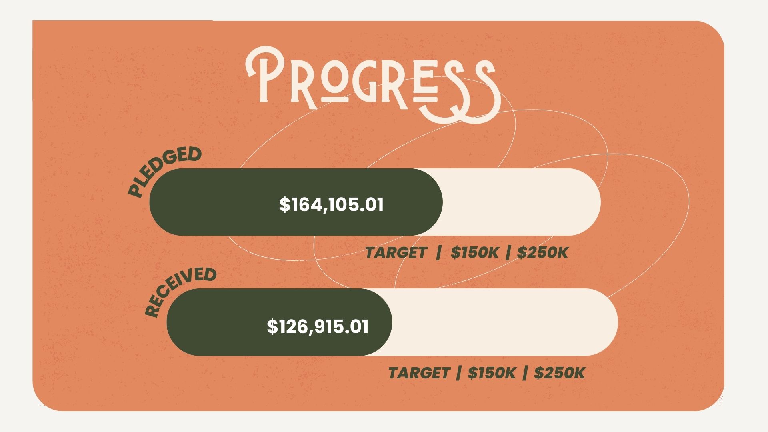Click $150K below the Pledged bar
The width and height of the screenshot is (768, 432).
pyautogui.click(x=474, y=253)
